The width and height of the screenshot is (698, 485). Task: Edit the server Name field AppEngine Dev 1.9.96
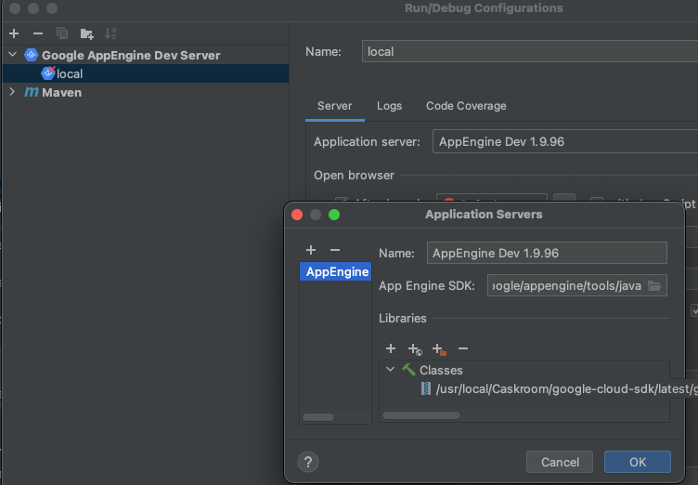[547, 254]
